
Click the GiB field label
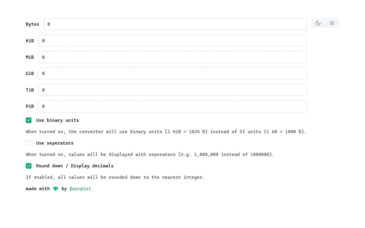pos(30,74)
